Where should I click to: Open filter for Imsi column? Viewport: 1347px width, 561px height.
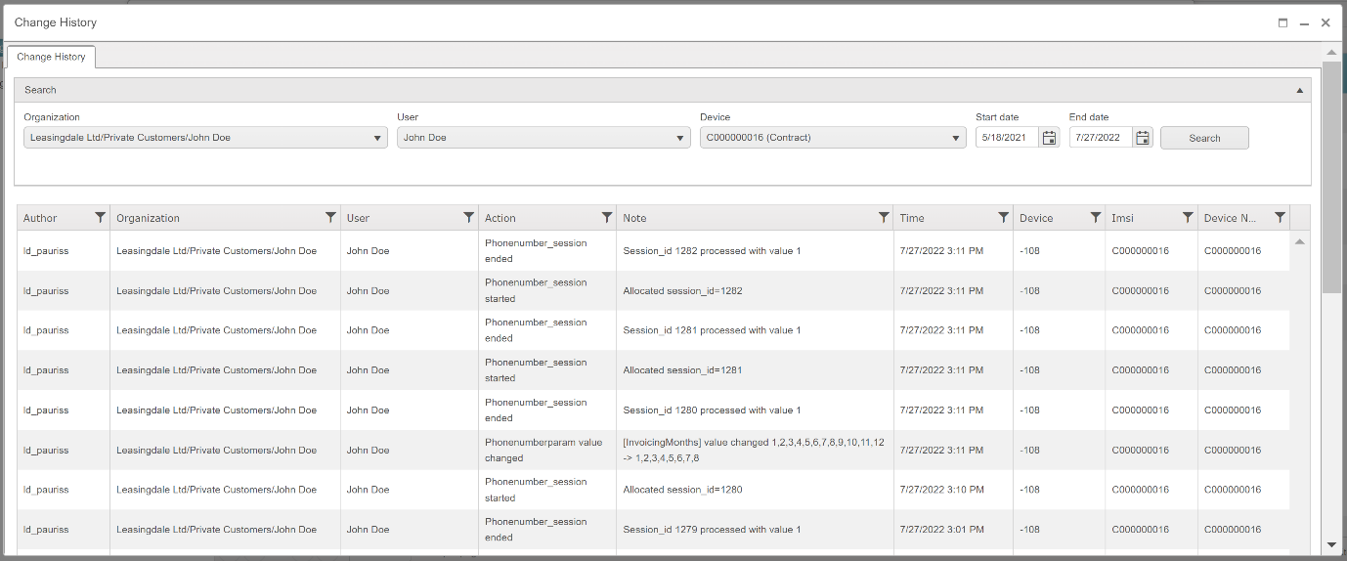coord(1188,218)
